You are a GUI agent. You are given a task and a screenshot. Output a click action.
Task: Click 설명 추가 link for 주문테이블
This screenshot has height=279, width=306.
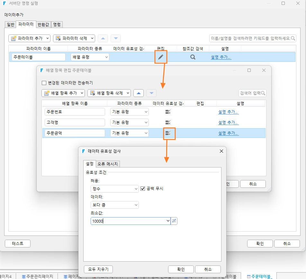pos(221,57)
